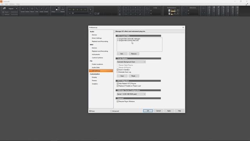Click the Marks icon in toolbar
The image size is (250, 141).
pos(62,10)
